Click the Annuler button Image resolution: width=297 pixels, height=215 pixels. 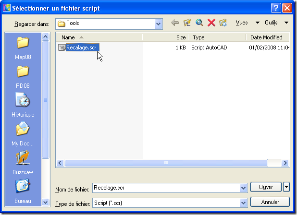270,202
